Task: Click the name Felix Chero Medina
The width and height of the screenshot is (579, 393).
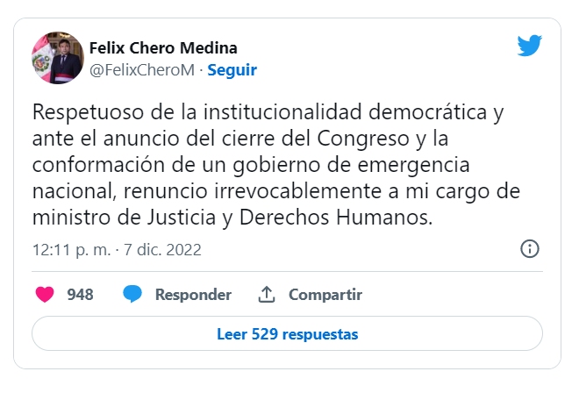Action: coord(163,47)
